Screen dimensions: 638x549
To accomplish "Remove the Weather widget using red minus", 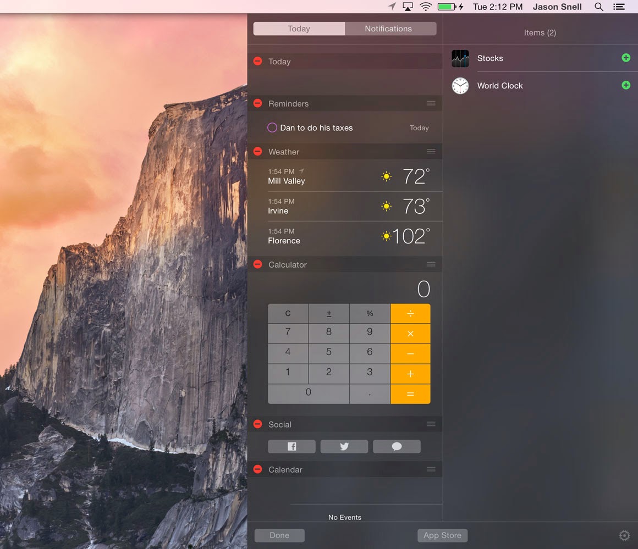I will [257, 151].
